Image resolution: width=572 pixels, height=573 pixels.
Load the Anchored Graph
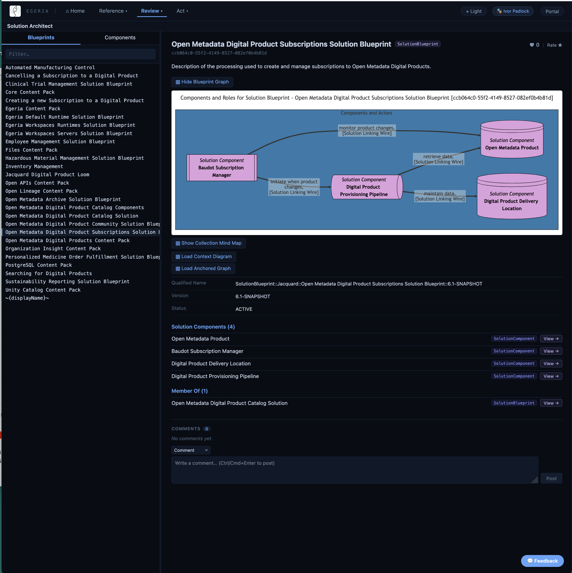click(x=203, y=268)
